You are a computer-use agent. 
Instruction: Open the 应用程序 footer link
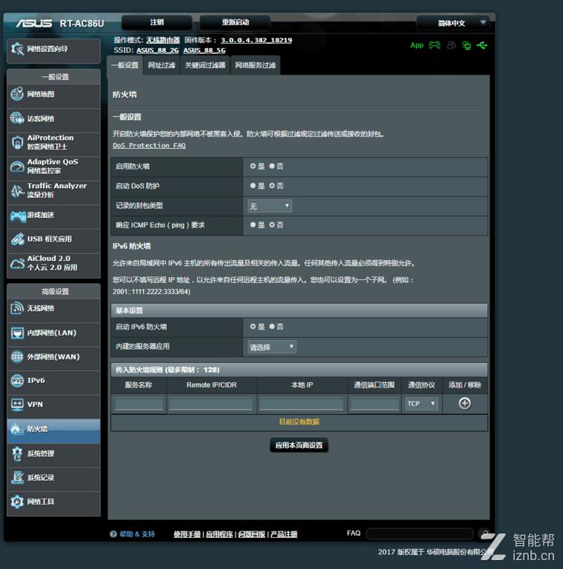coord(219,534)
